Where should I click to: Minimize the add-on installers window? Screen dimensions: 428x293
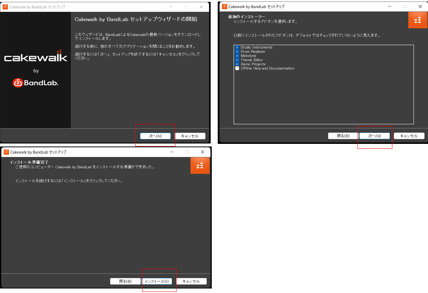coord(390,6)
